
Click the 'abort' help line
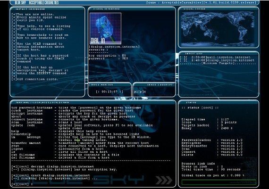(x=73, y=116)
